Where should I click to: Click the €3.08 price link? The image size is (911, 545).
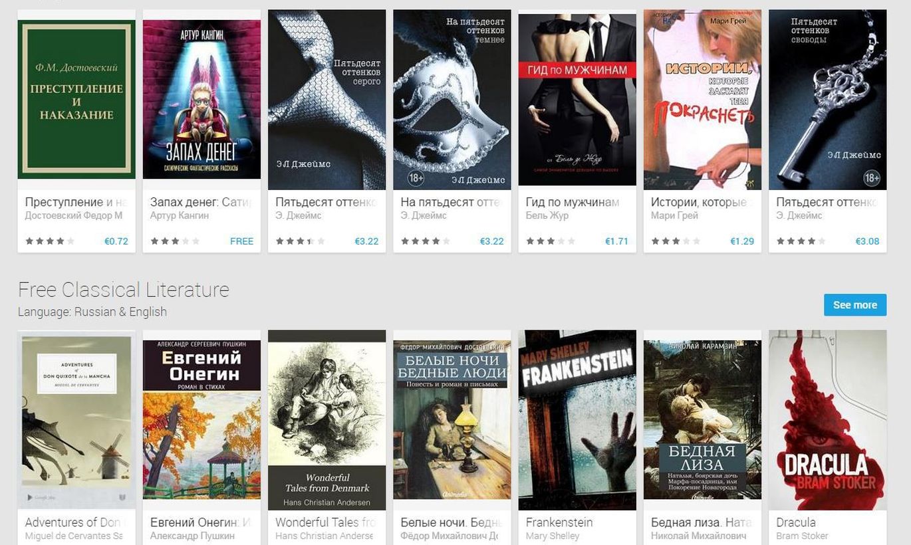(x=867, y=241)
